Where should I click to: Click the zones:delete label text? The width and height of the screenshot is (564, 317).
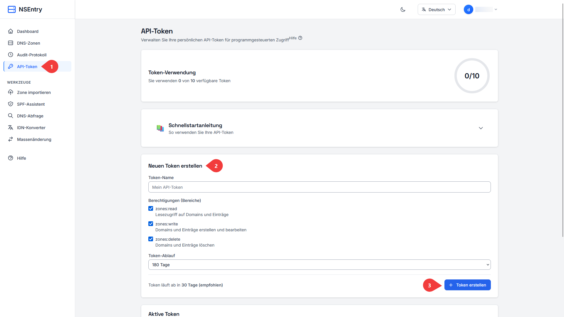[x=168, y=239]
